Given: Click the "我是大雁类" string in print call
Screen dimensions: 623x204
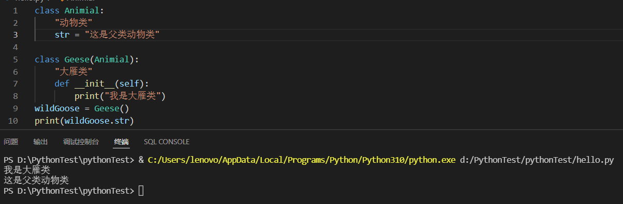Looking at the screenshot, I should [134, 96].
